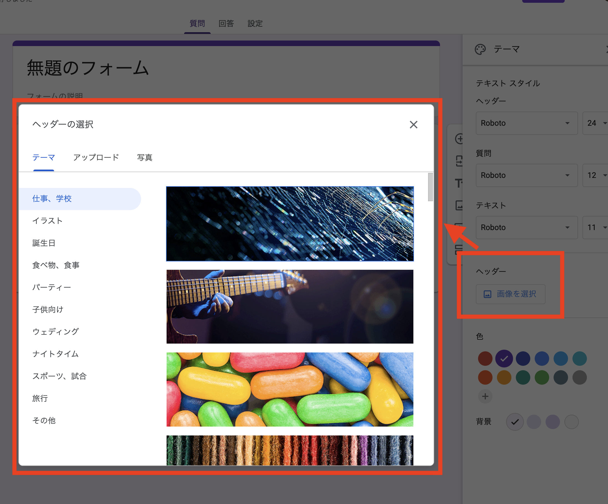Image resolution: width=608 pixels, height=504 pixels.
Task: Open the question font Roboto dropdown
Action: [x=526, y=175]
